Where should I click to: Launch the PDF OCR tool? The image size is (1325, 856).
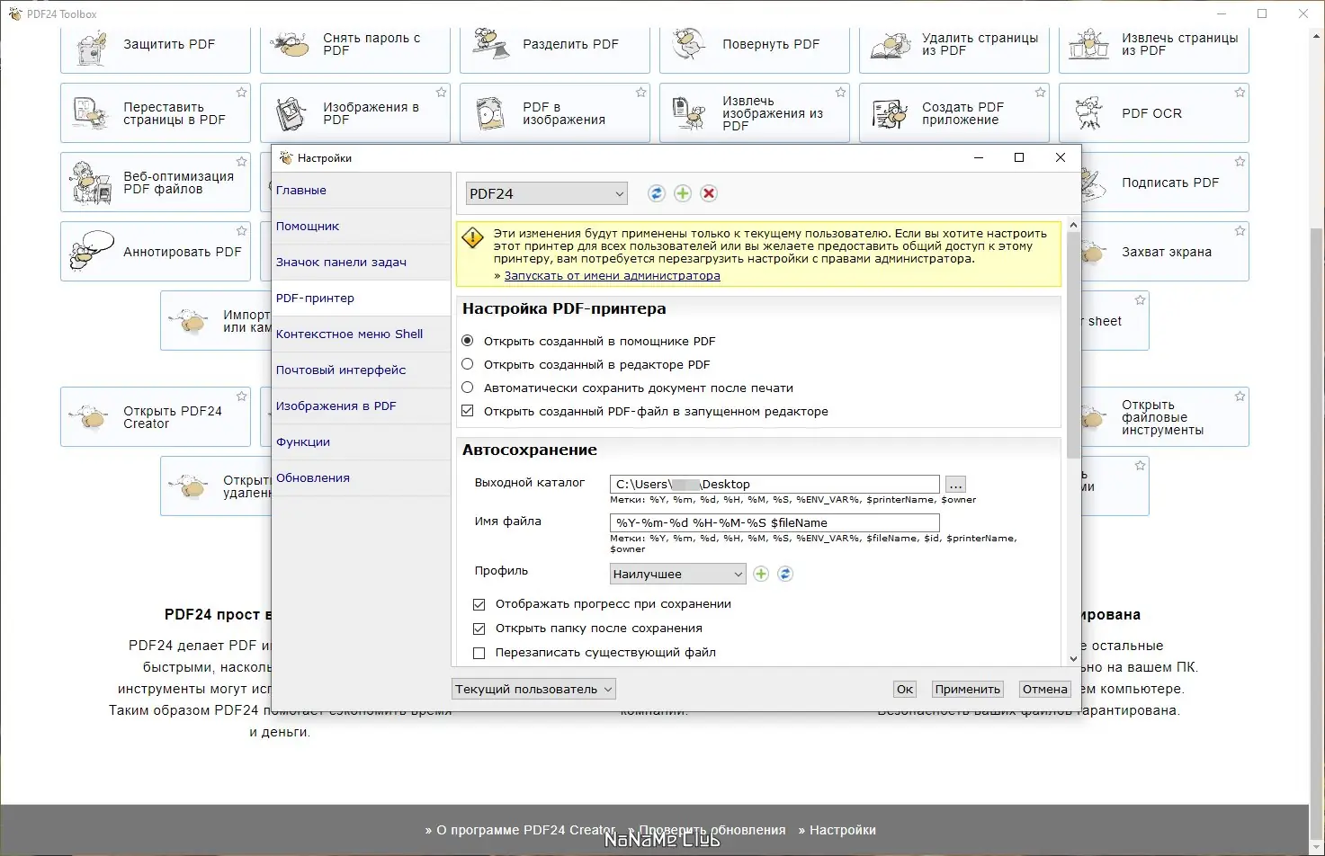1154,113
